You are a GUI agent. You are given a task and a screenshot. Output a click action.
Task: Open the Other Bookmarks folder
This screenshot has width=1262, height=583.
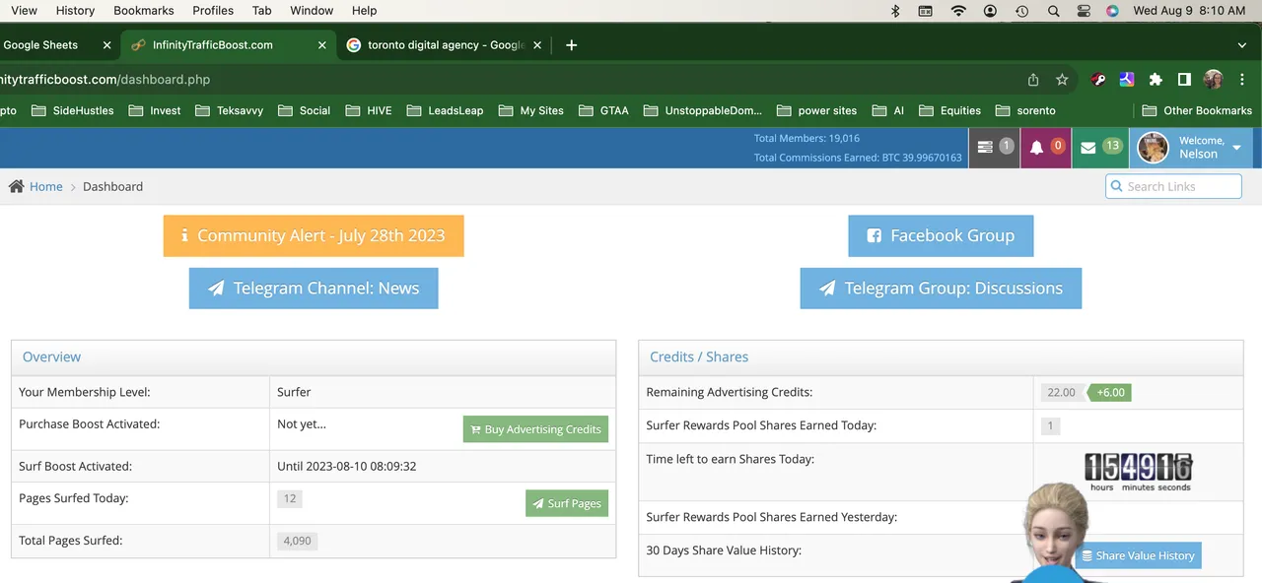click(1197, 110)
